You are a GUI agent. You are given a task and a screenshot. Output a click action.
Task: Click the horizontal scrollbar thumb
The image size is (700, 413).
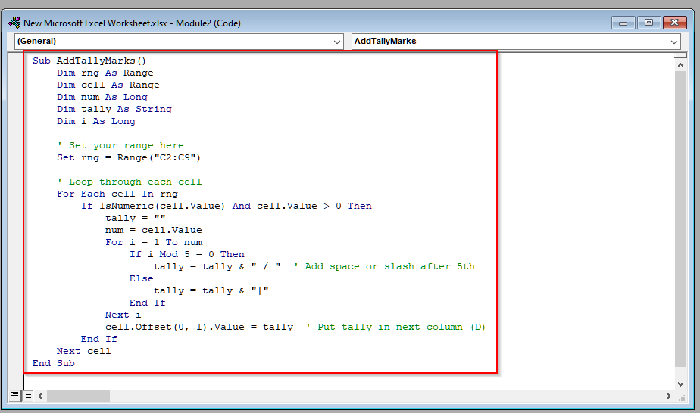pos(78,396)
